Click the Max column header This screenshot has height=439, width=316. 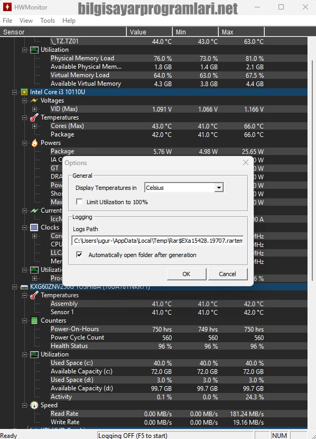coord(241,32)
